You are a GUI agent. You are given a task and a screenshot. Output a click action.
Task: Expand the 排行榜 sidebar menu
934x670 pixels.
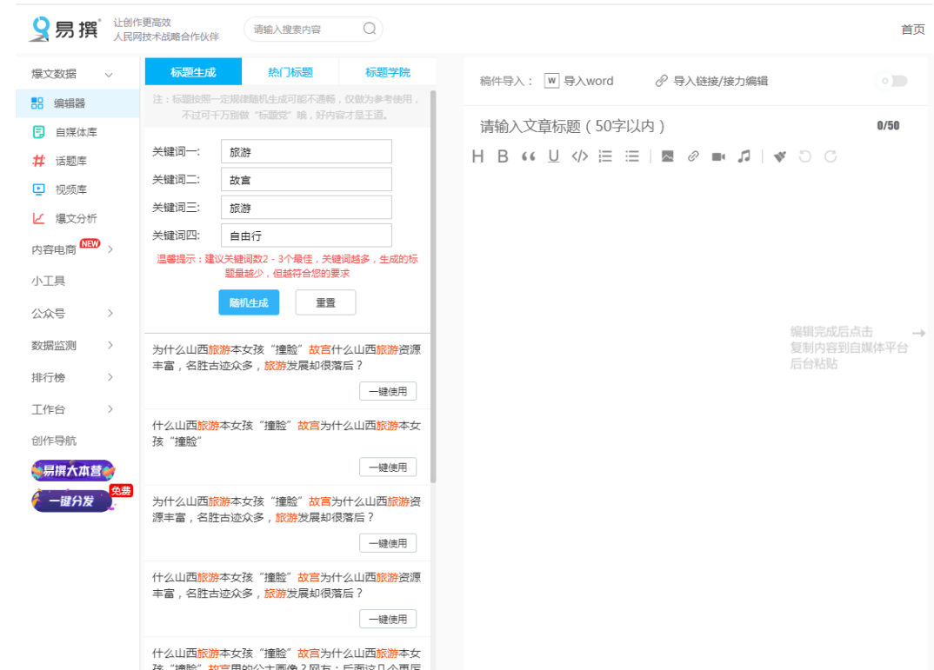pyautogui.click(x=110, y=377)
